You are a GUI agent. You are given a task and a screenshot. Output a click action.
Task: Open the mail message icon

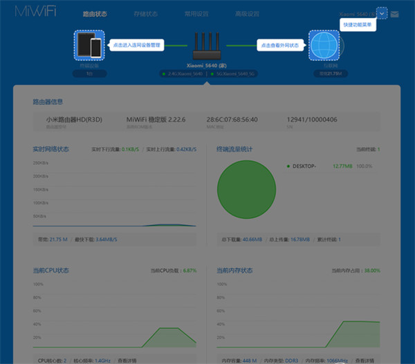(x=394, y=13)
